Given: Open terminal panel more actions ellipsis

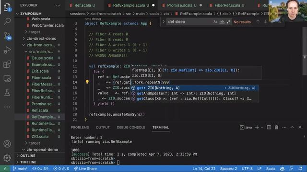Looking at the screenshot, I should [284, 128].
